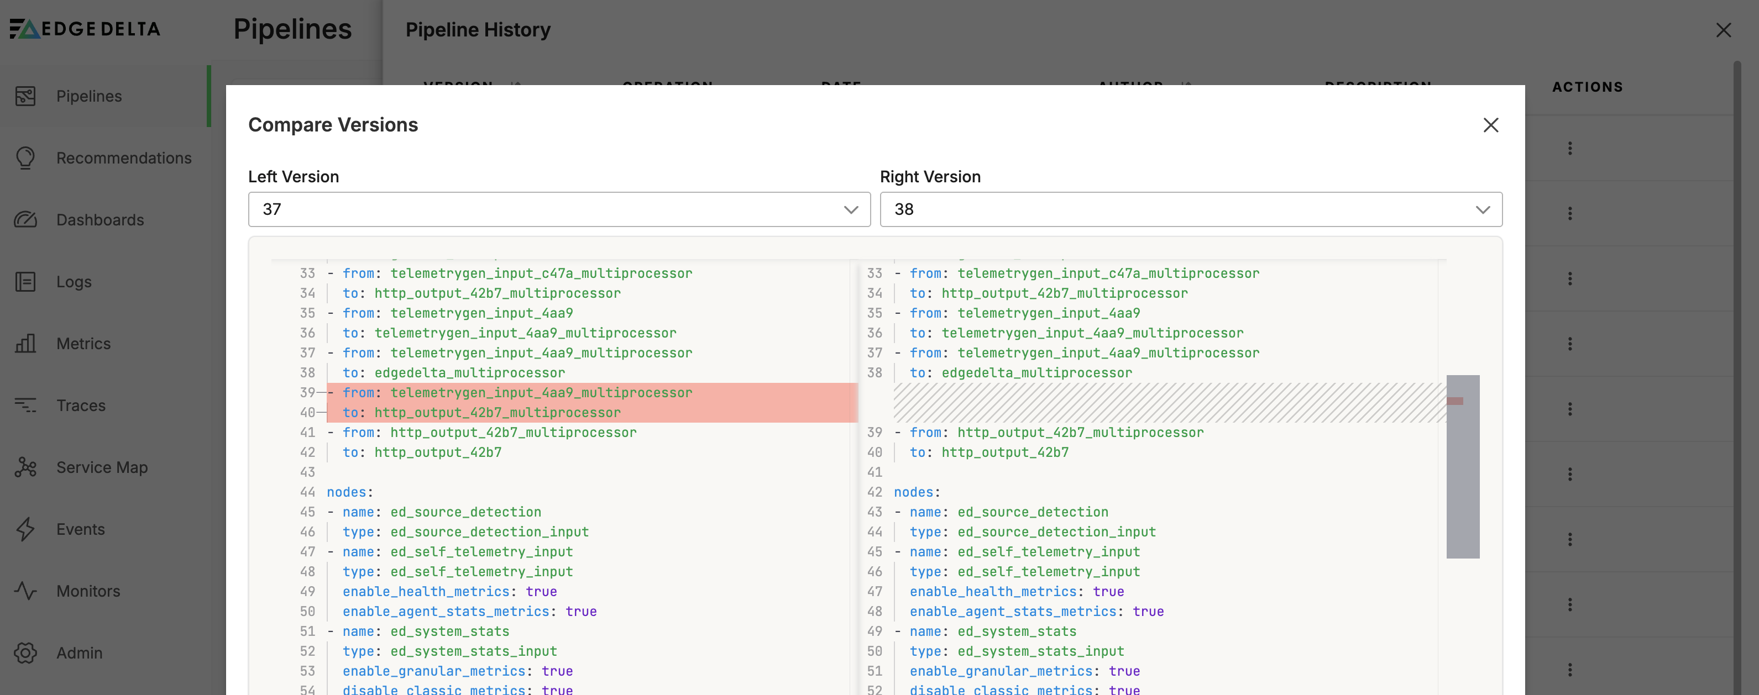Go to Logs in sidebar

[74, 281]
